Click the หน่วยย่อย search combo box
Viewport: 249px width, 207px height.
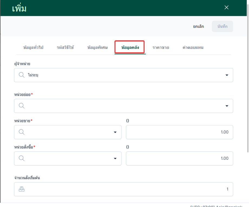[x=123, y=106]
